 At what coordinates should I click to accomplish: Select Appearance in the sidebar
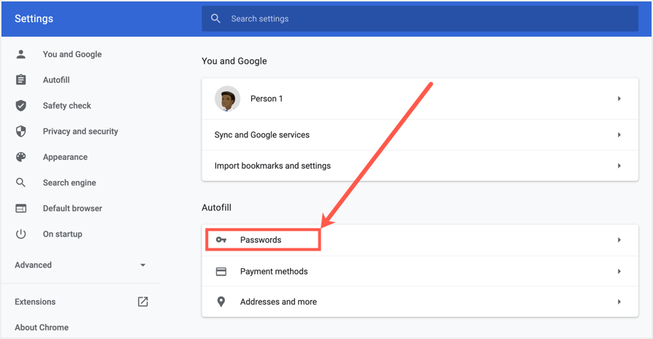[x=65, y=157]
